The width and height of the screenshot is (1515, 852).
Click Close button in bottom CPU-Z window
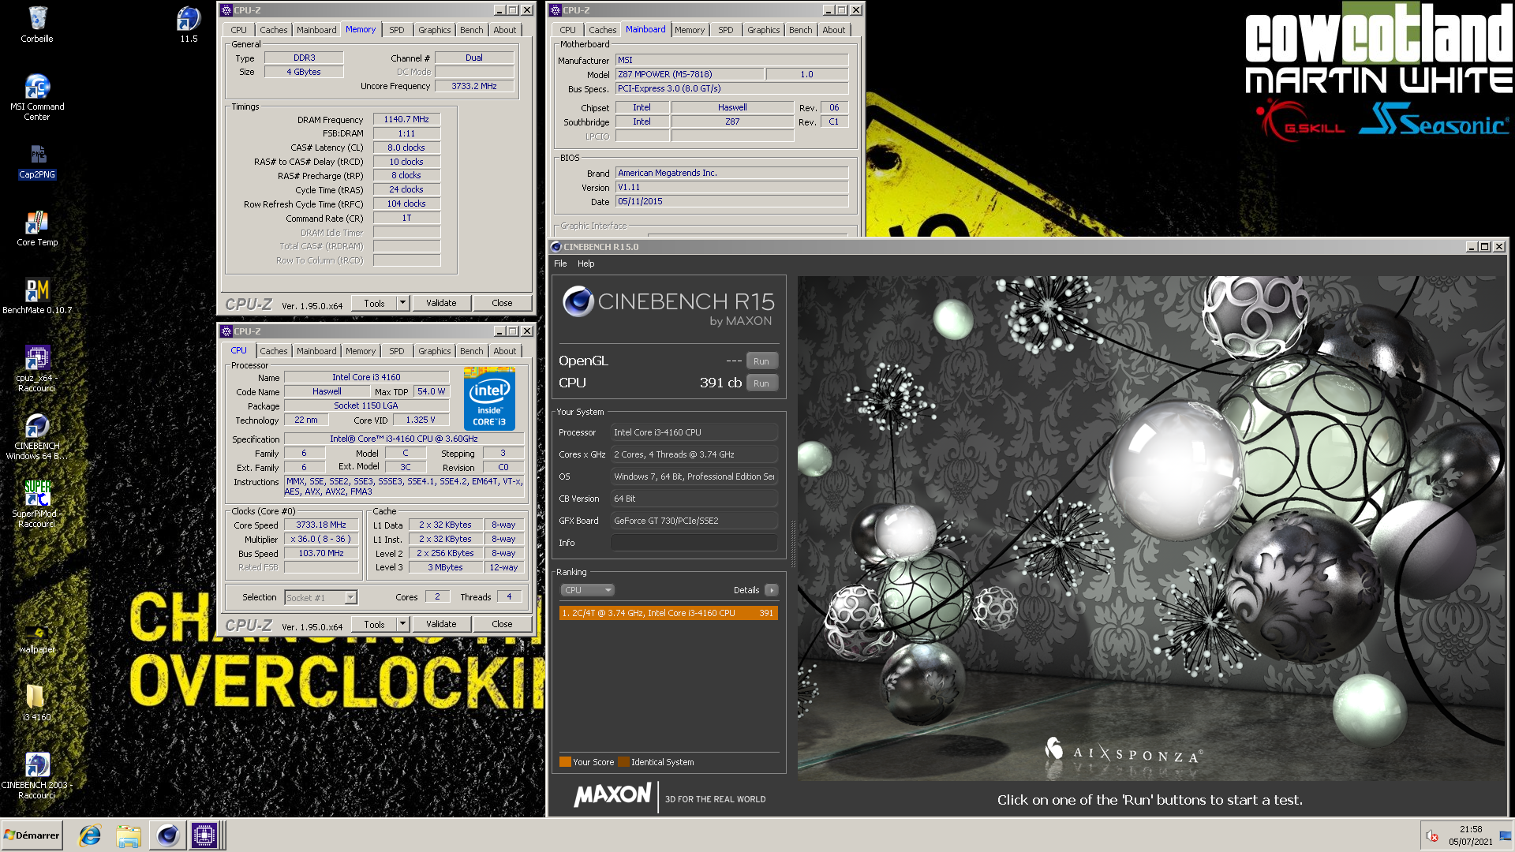point(502,624)
